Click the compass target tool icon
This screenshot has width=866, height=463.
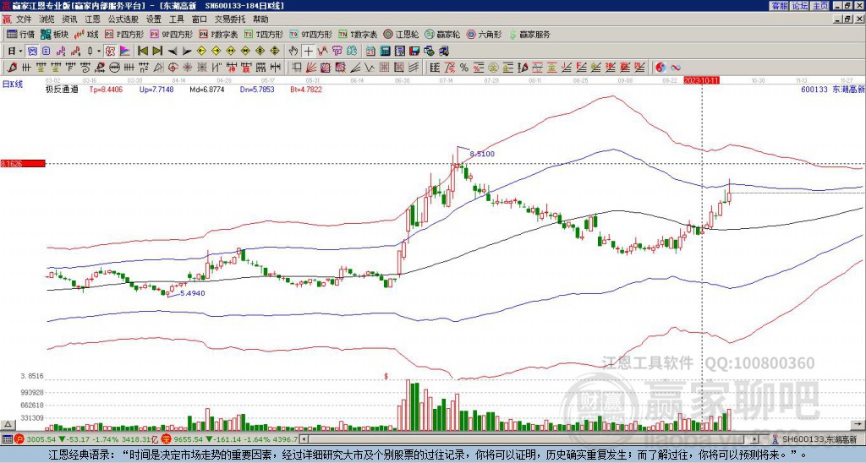tap(173, 68)
